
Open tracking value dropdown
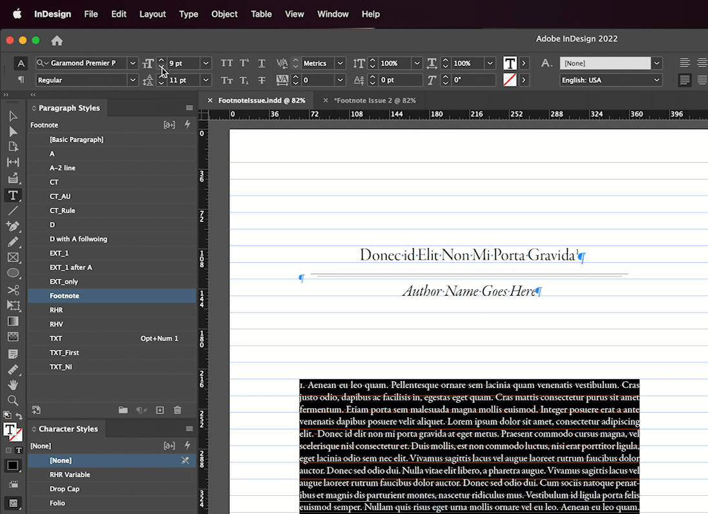pos(340,80)
